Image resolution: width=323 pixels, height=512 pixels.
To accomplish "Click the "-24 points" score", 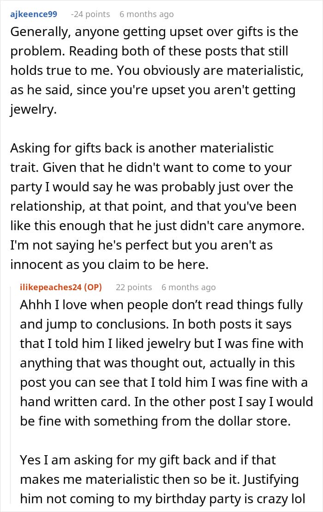I will [x=90, y=14].
